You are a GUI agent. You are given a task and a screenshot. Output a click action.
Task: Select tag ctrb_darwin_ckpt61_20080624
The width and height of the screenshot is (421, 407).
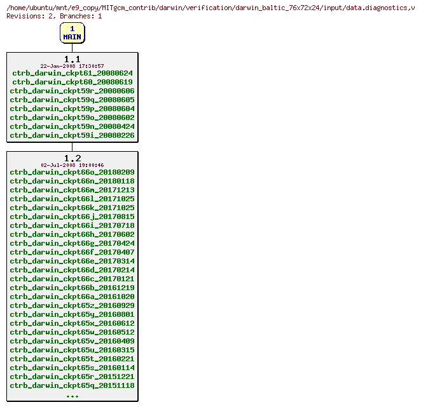coord(72,73)
